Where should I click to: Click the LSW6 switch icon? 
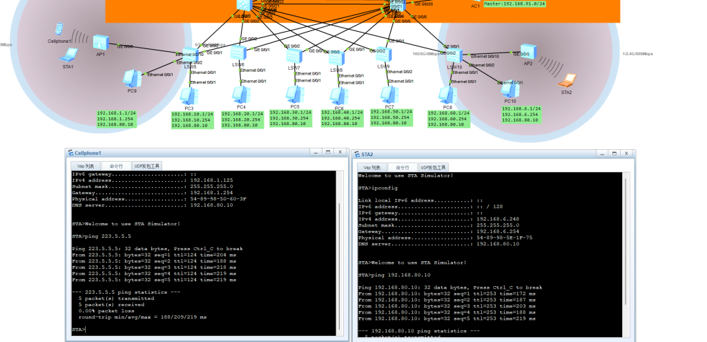[x=238, y=53]
